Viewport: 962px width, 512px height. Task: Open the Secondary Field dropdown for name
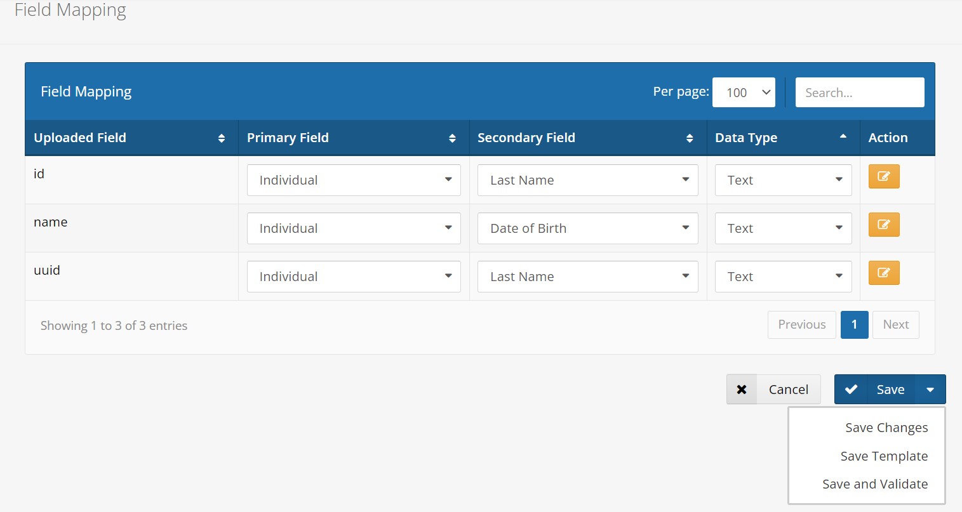pos(587,228)
